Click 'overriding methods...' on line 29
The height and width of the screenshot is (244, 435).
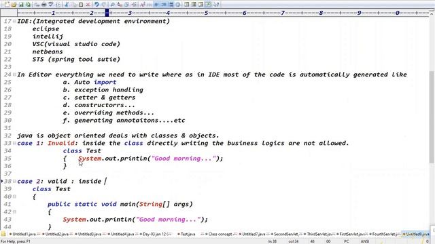[x=114, y=113]
